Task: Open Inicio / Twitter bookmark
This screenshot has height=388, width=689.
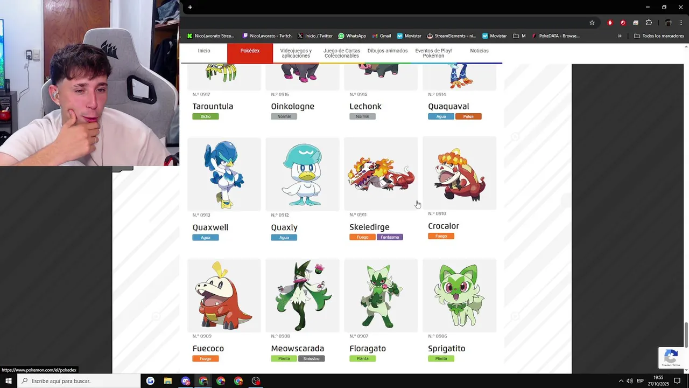Action: click(x=315, y=36)
